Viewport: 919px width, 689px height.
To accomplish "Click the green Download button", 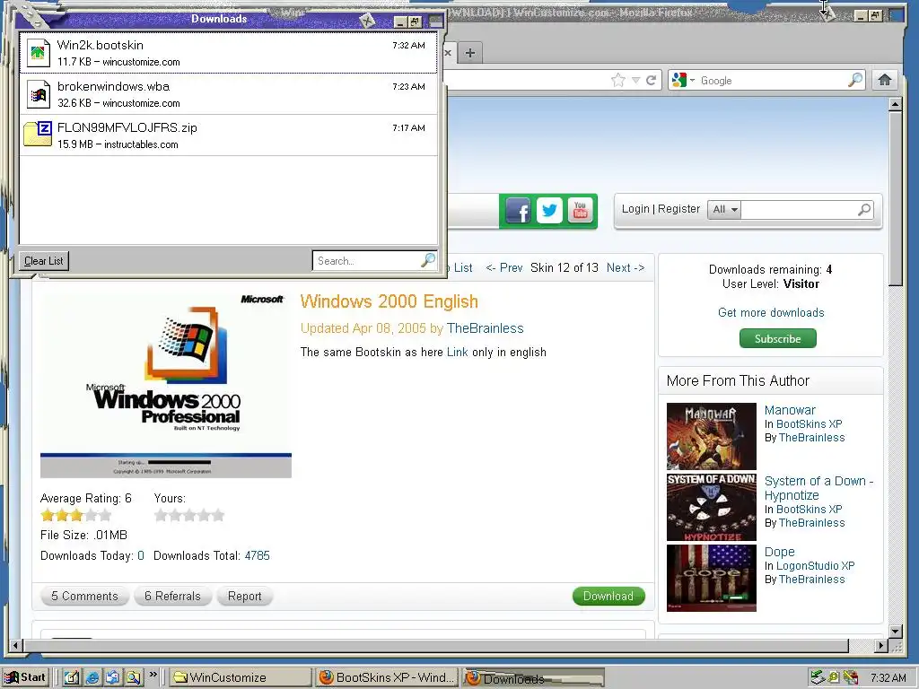I will 608,596.
